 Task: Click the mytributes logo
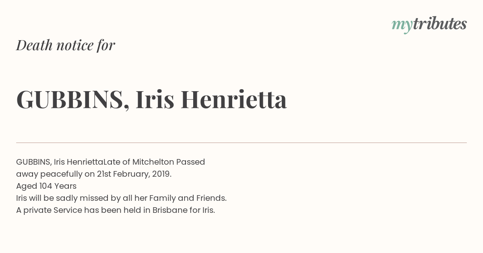click(429, 24)
